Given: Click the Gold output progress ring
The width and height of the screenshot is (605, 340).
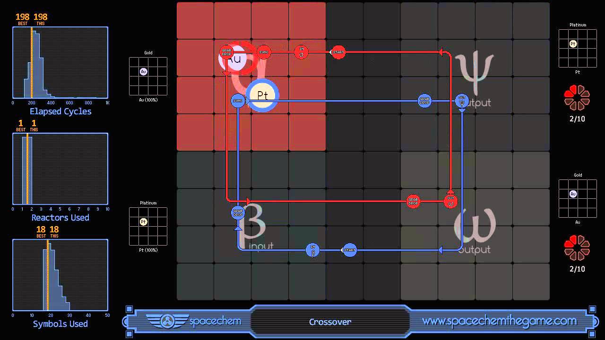Looking at the screenshot, I should 577,248.
